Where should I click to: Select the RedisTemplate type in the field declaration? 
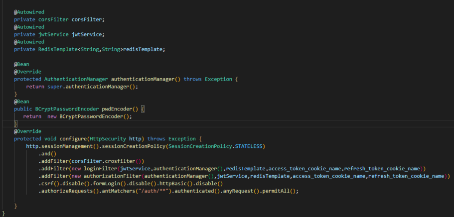tap(58, 49)
